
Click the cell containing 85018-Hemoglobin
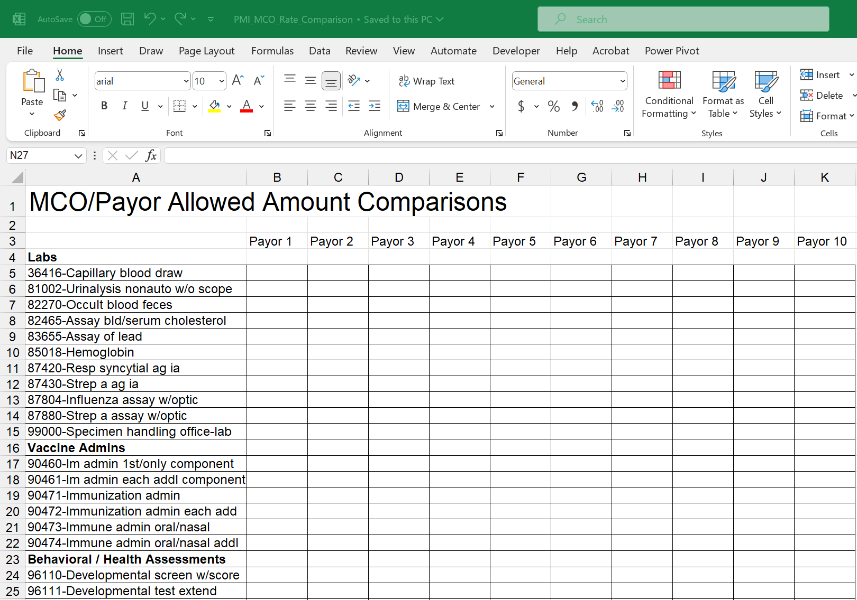(136, 352)
